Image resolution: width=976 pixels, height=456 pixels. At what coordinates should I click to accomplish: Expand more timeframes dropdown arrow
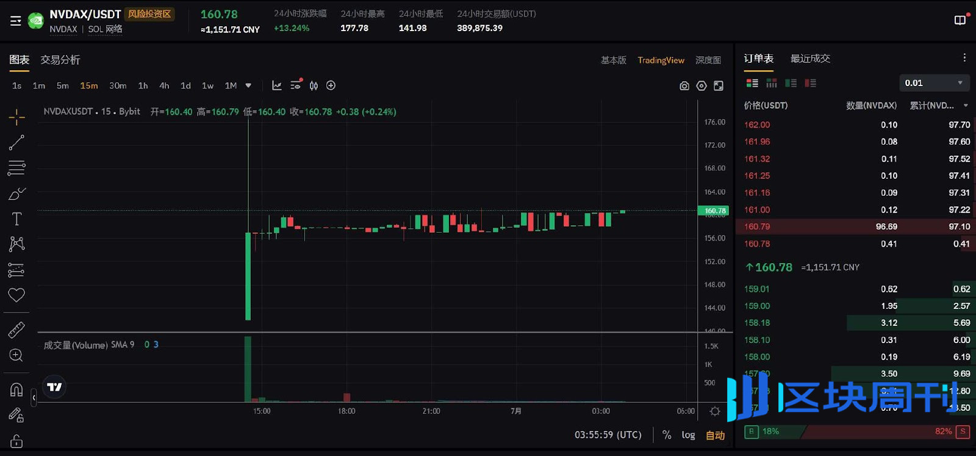248,85
